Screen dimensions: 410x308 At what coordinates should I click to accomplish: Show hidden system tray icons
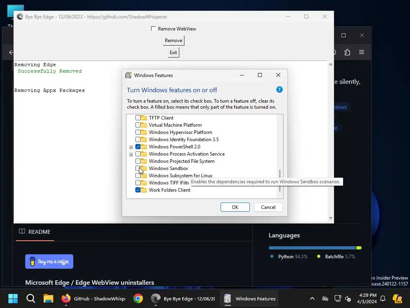[312, 298]
